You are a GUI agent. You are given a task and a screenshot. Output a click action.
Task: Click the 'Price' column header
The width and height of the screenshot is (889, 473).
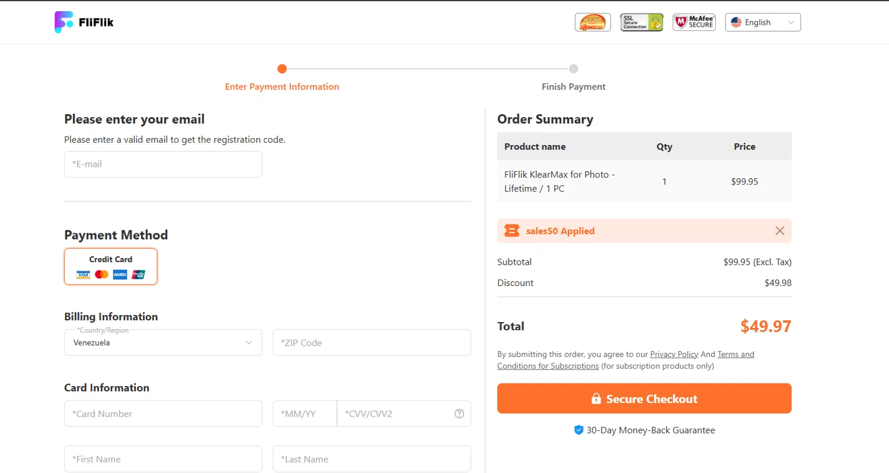coord(744,146)
